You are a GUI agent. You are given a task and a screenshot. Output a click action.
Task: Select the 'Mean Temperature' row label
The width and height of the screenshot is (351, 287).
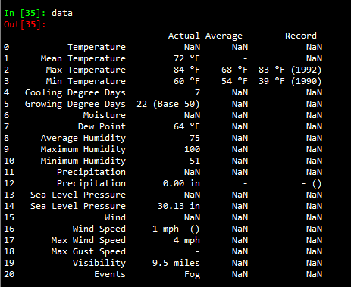tap(83, 58)
